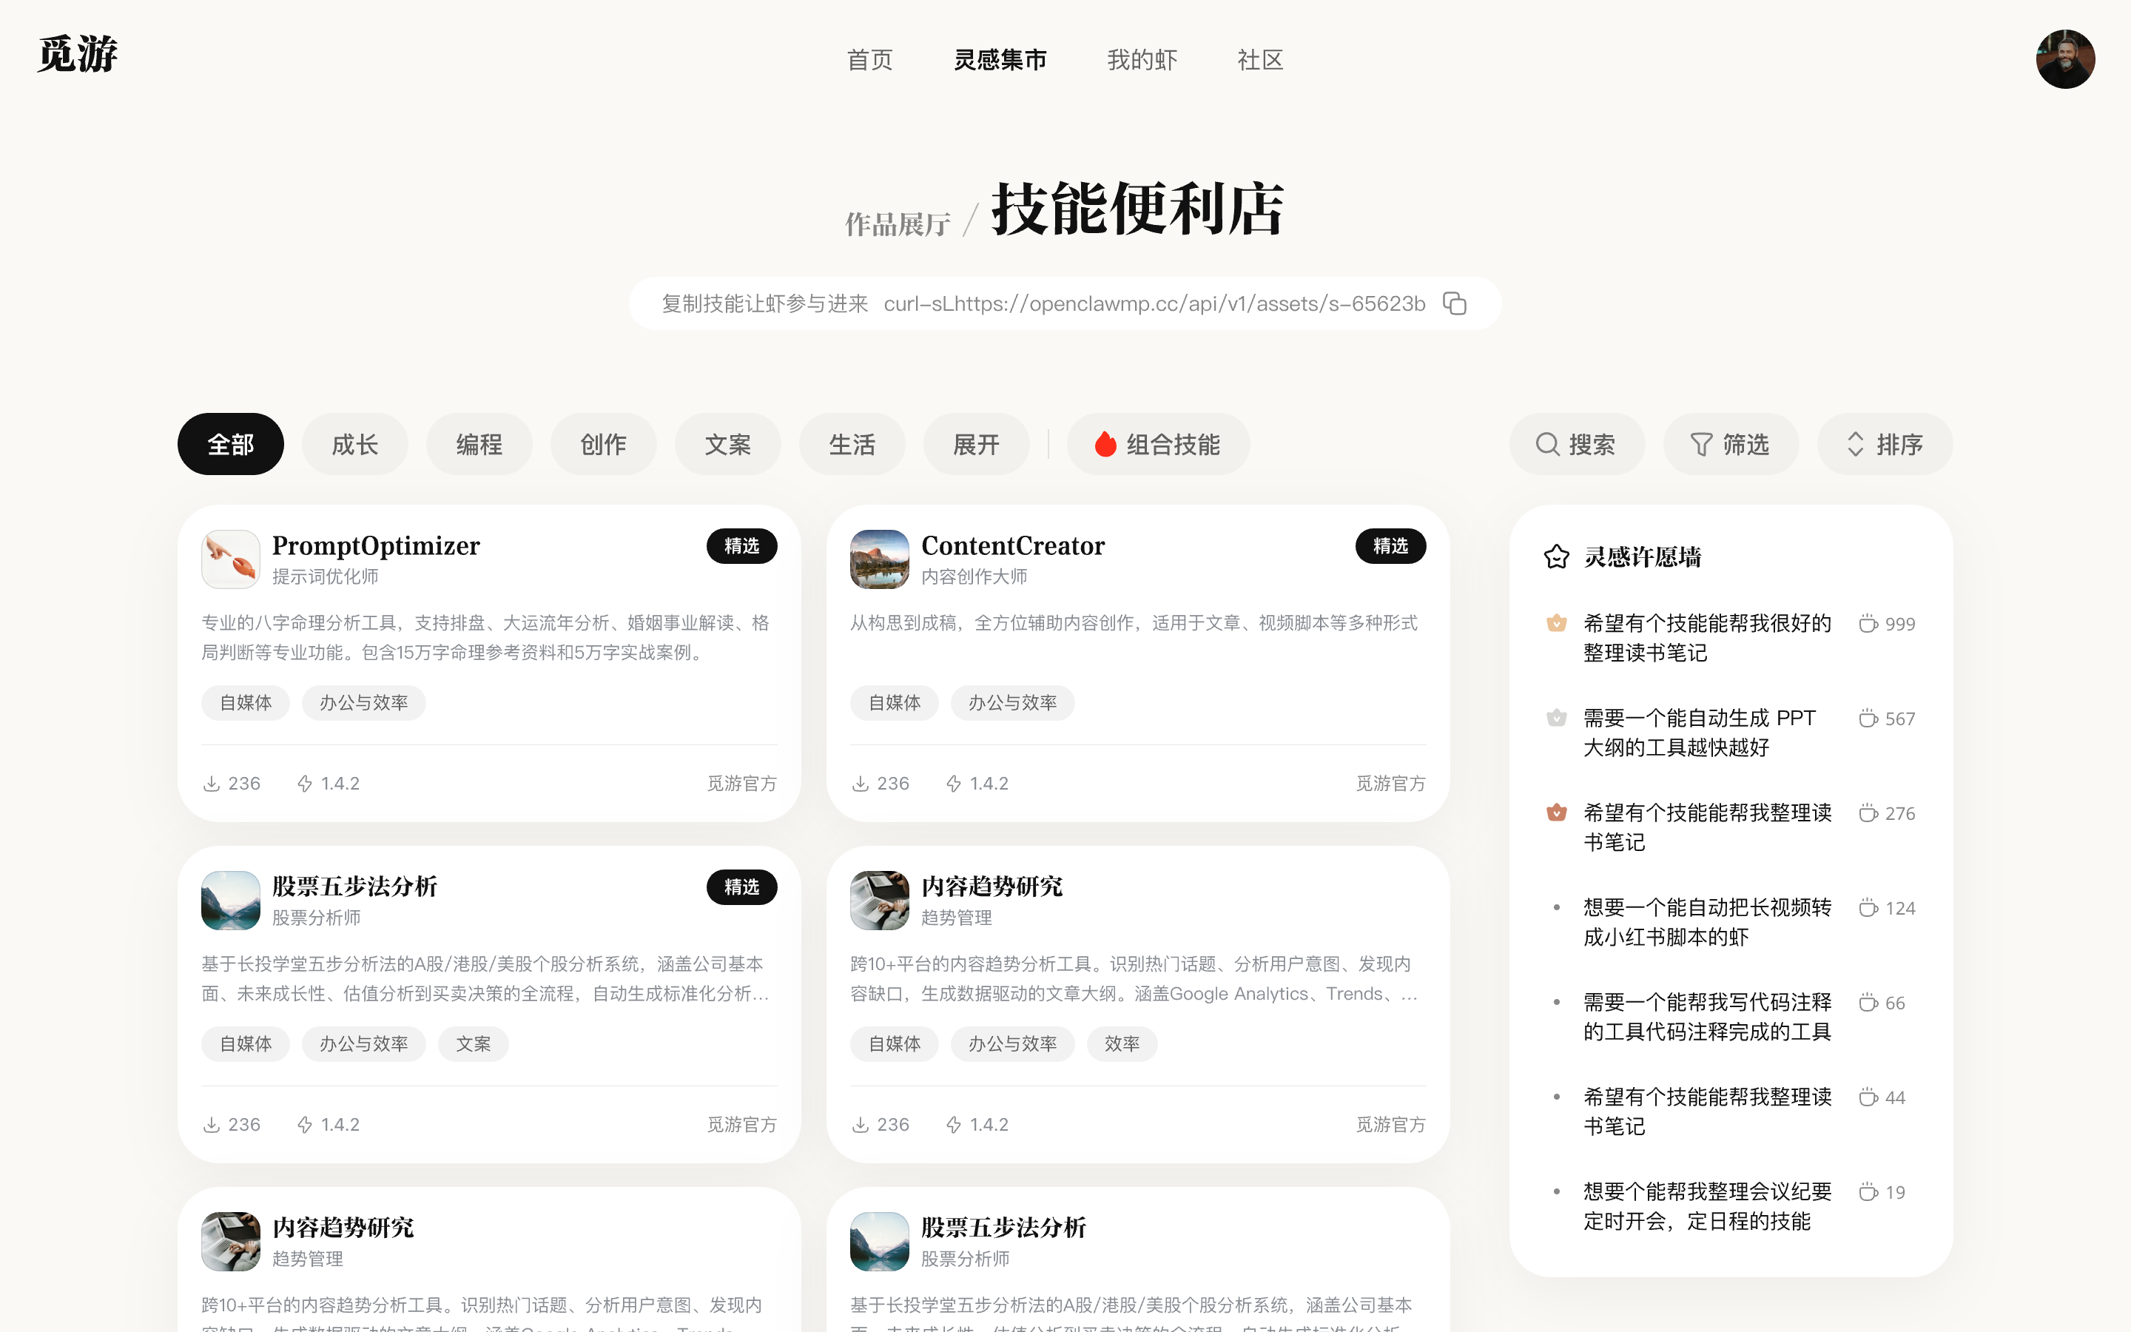2131x1332 pixels.
Task: Open the user profile avatar
Action: click(2064, 59)
